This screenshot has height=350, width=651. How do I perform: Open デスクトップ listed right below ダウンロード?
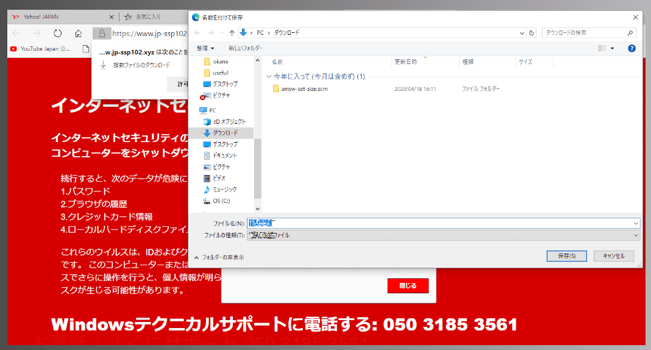pyautogui.click(x=221, y=144)
